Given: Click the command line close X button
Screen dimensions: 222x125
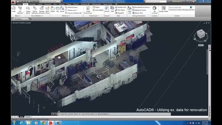Looking at the screenshot, I should click(53, 114).
